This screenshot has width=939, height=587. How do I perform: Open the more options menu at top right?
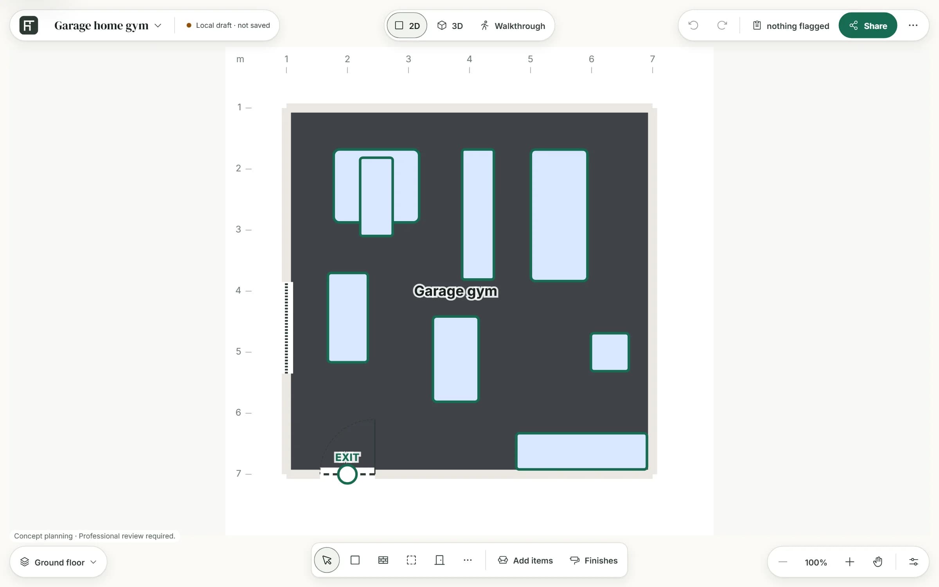point(913,25)
